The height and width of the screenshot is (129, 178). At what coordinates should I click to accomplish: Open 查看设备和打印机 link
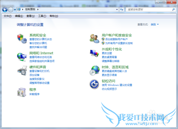pos(40,71)
